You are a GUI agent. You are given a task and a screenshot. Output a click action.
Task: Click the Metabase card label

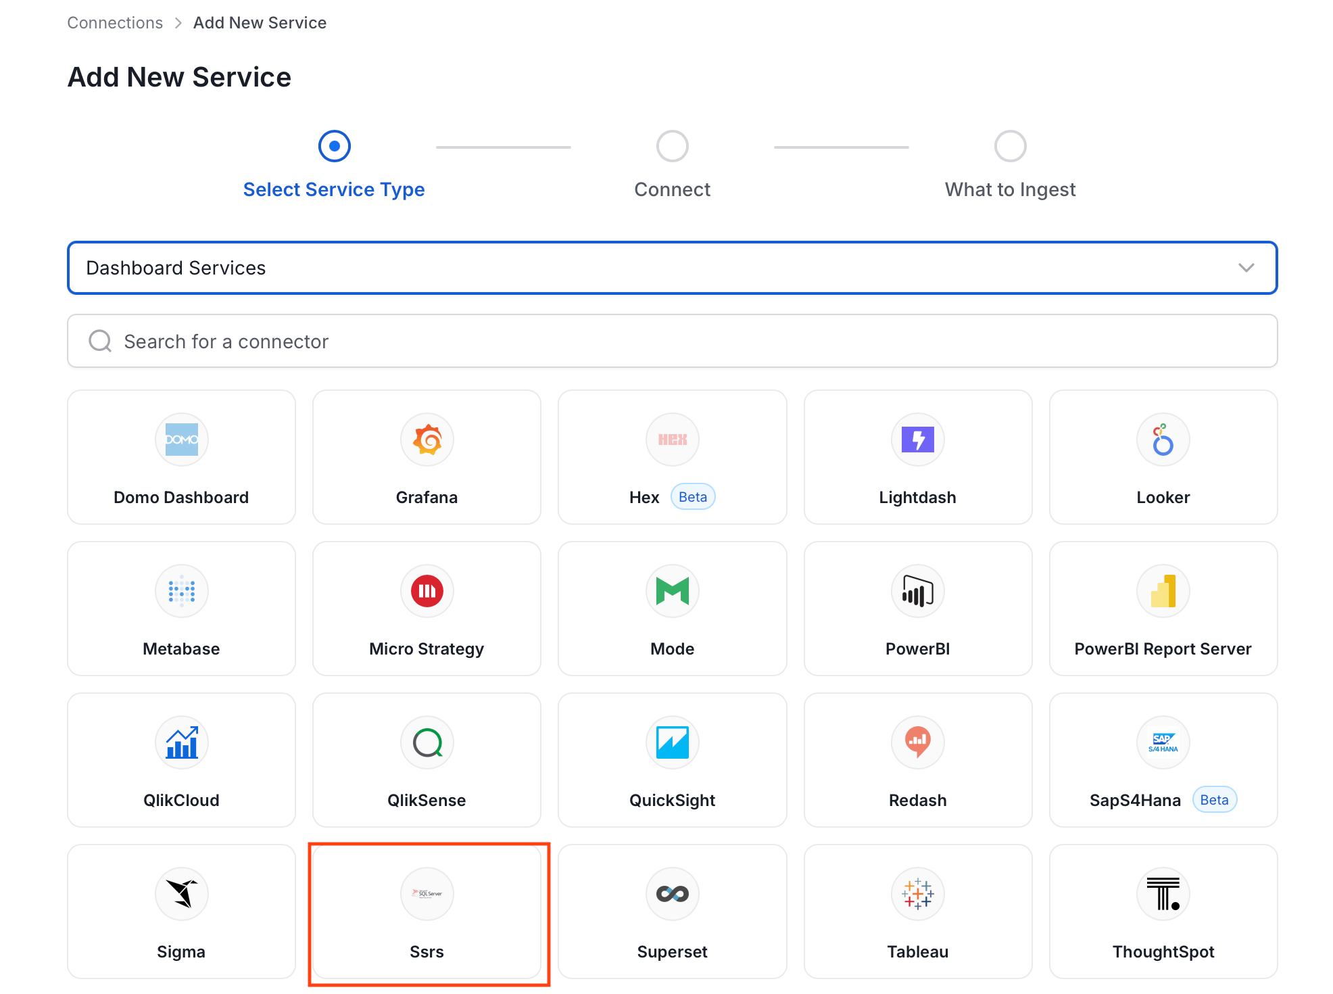[x=181, y=649]
